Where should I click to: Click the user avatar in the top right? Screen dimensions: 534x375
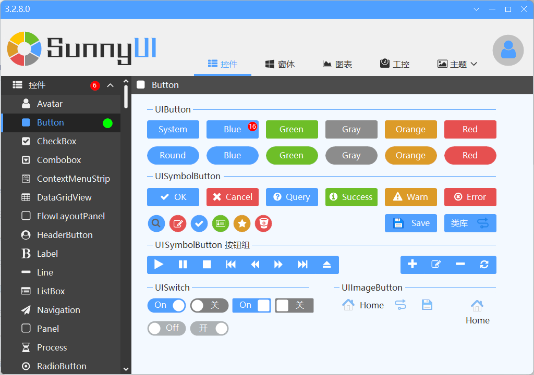(508, 50)
